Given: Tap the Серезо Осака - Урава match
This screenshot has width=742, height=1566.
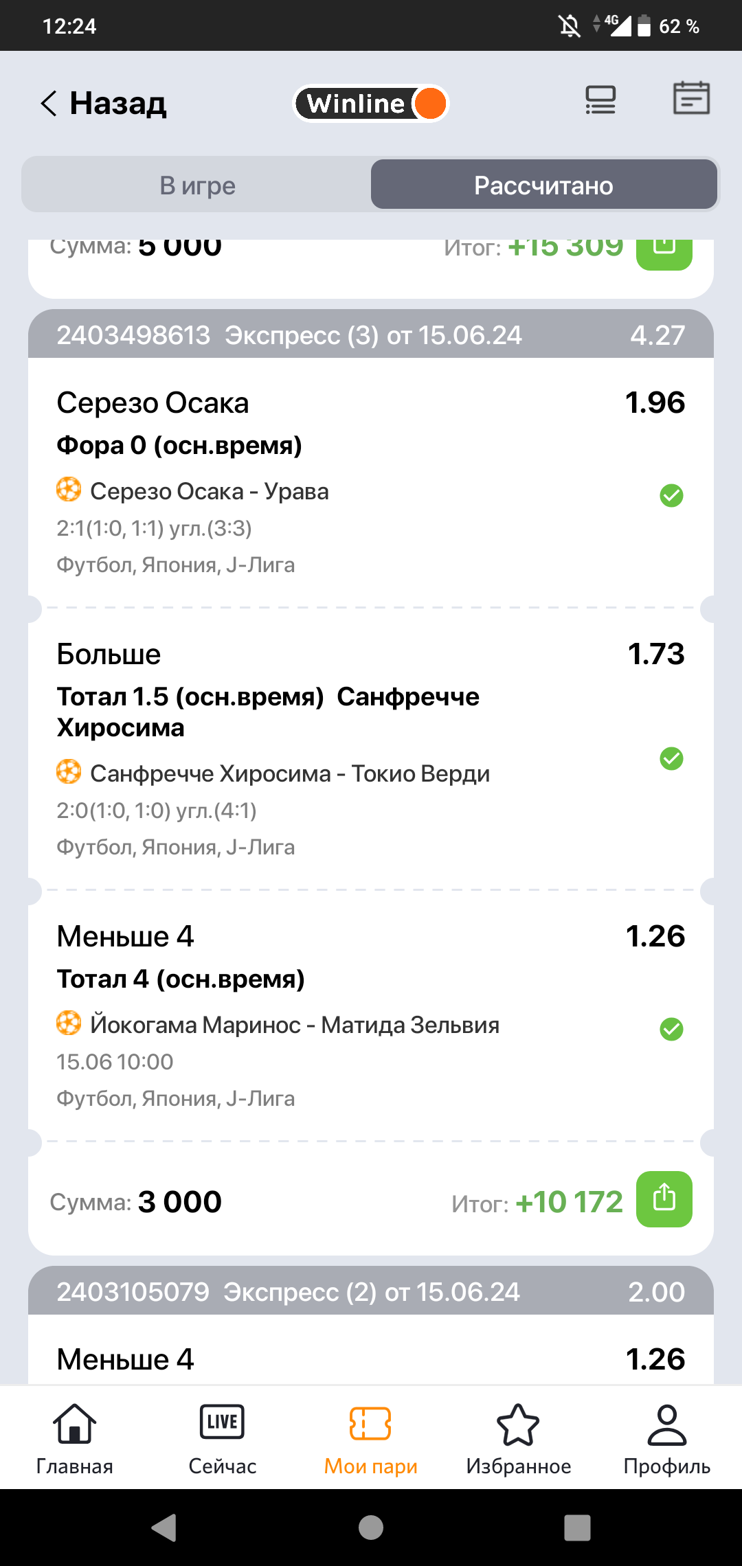Looking at the screenshot, I should coord(209,492).
